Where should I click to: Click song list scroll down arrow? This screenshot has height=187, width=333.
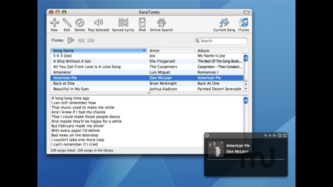tap(246, 89)
